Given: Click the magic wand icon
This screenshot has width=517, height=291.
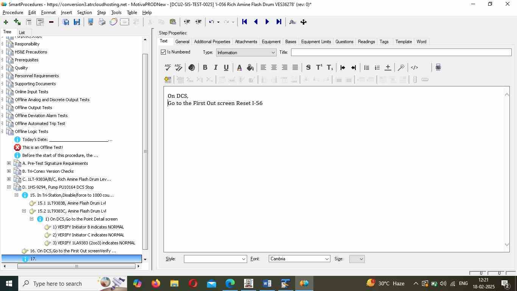Looking at the screenshot, I should pyautogui.click(x=401, y=67).
